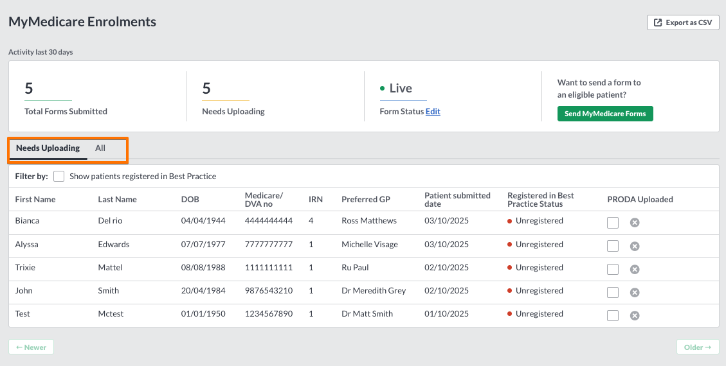Click the DOB 20/04/1984
726x366 pixels.
[x=203, y=291]
